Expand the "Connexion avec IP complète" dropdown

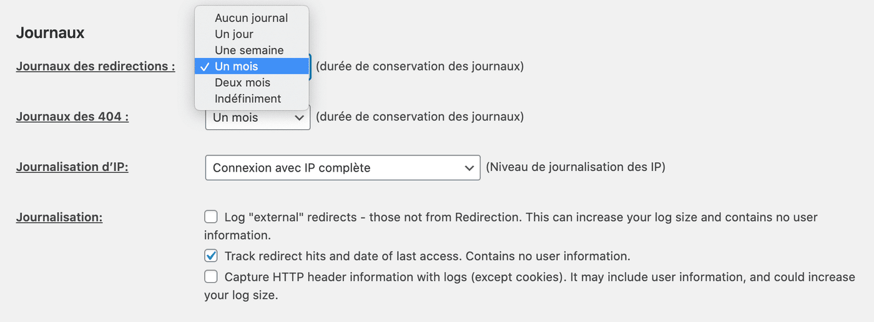click(342, 168)
